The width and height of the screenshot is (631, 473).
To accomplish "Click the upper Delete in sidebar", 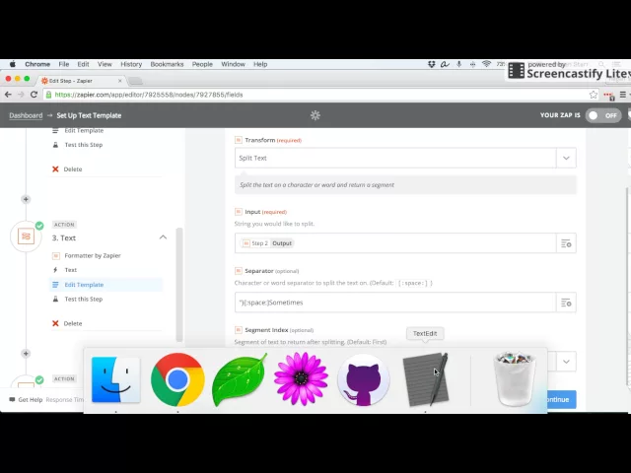I will [x=67, y=169].
